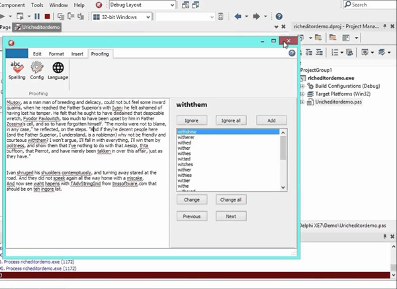Click Add to add word to dictionary
The width and height of the screenshot is (397, 289).
click(x=271, y=120)
